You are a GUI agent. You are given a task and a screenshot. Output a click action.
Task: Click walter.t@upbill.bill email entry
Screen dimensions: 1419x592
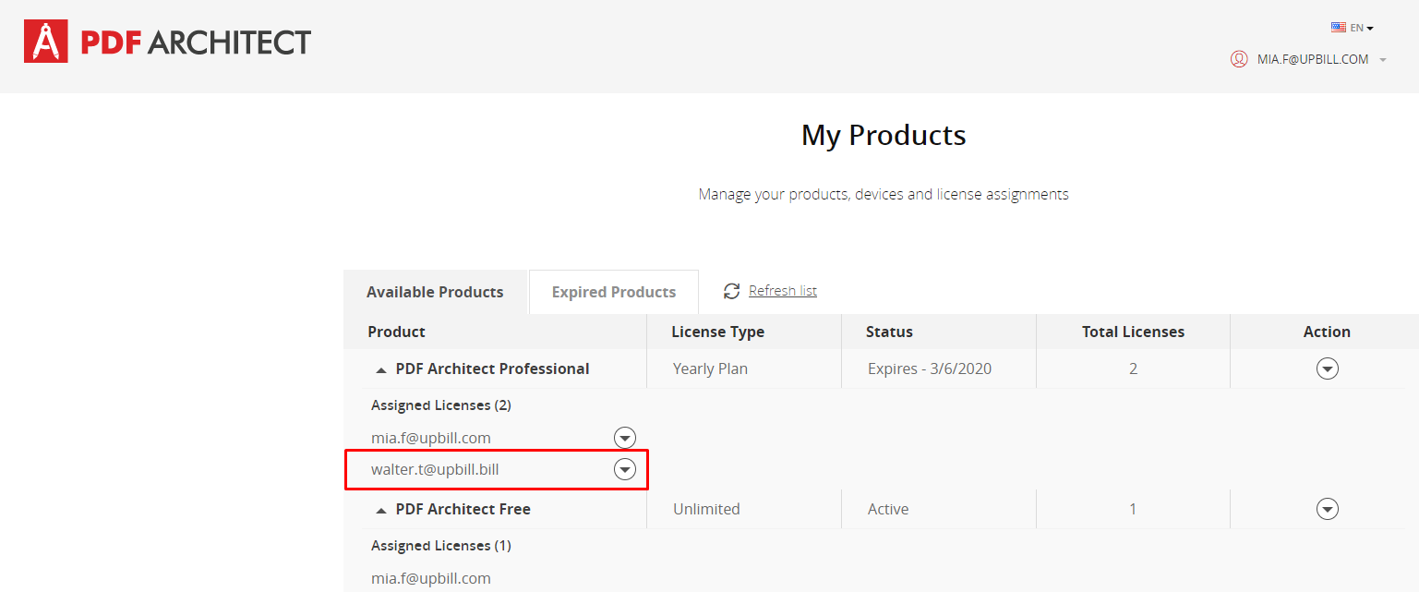pos(435,469)
